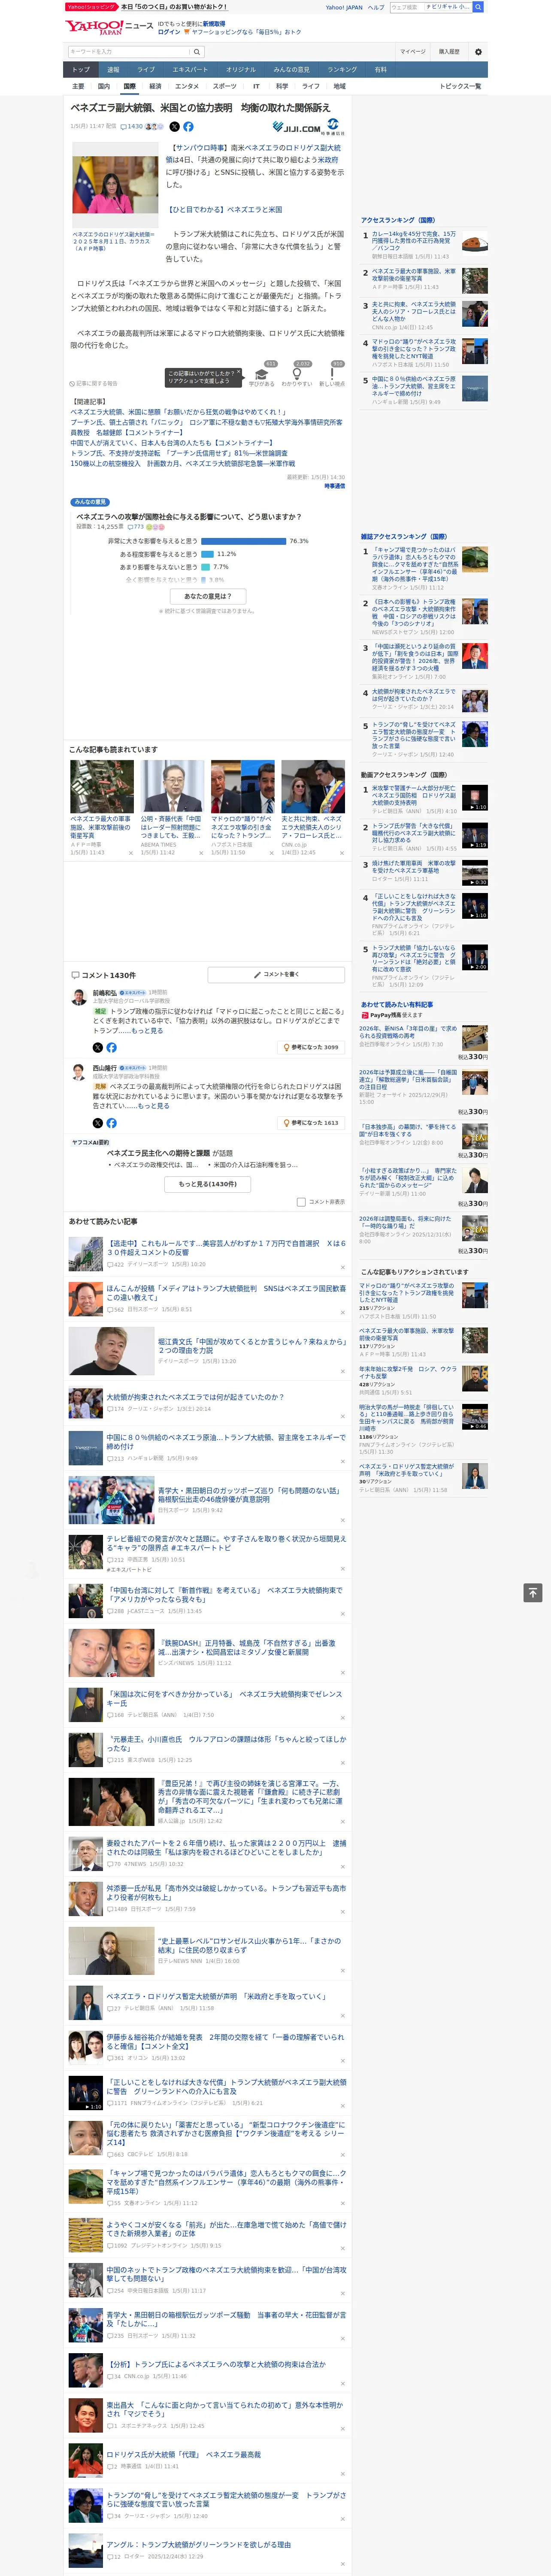Click the 'あなたの意見は？' poll button
The width and height of the screenshot is (551, 2576).
point(208,596)
